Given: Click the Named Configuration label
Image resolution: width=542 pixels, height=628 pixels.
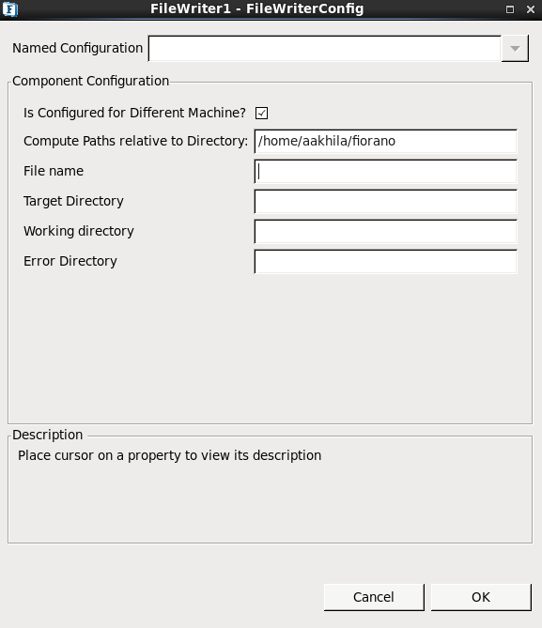Looking at the screenshot, I should tap(77, 48).
